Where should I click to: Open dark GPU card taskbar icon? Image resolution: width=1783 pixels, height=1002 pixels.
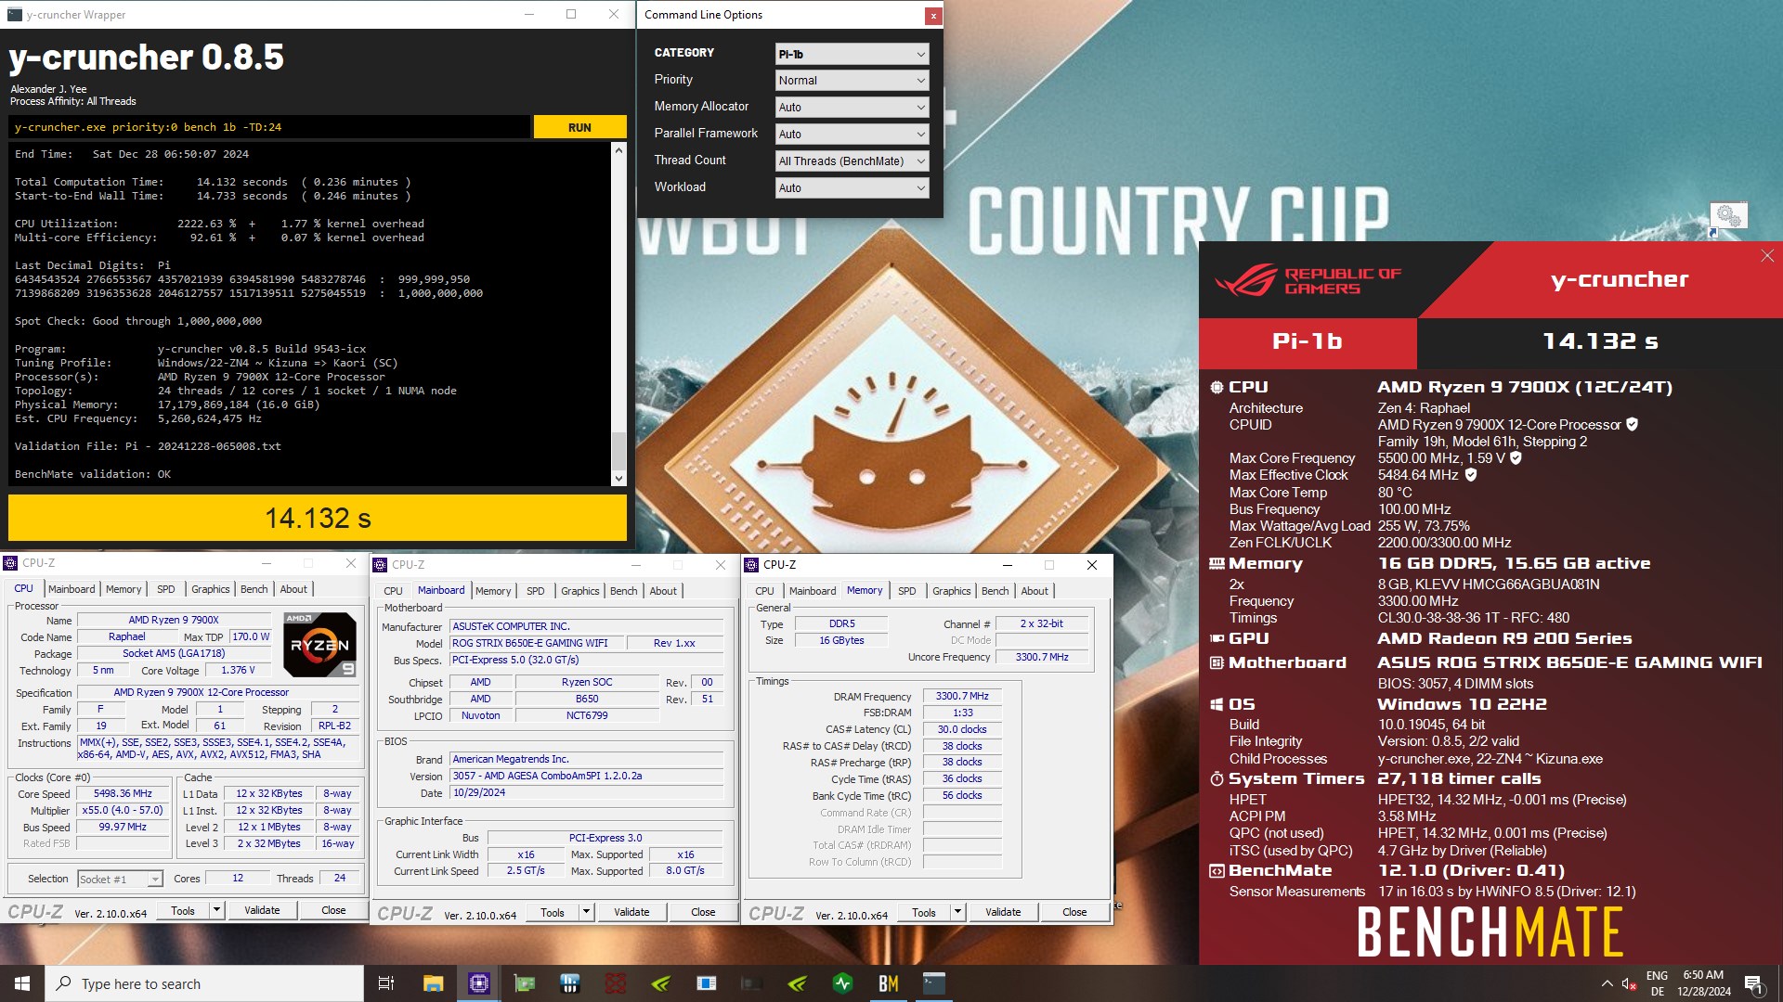[x=751, y=983]
